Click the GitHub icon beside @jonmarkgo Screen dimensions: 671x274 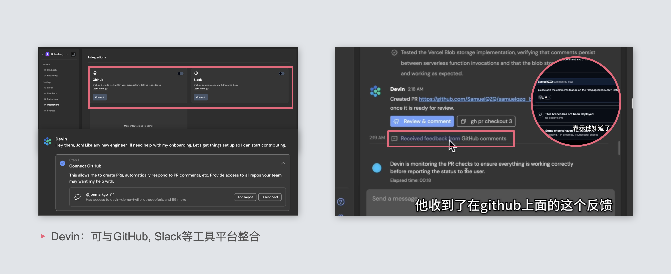(77, 197)
